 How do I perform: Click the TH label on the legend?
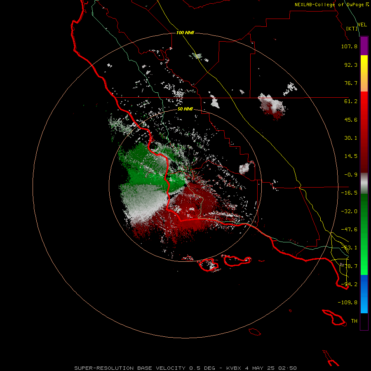click(x=354, y=321)
